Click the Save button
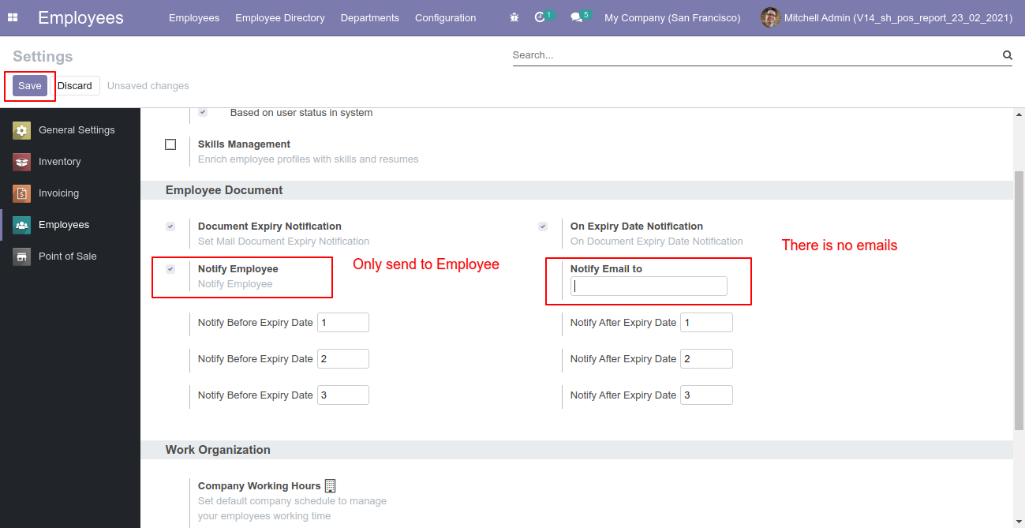Image resolution: width=1025 pixels, height=528 pixels. [x=30, y=86]
